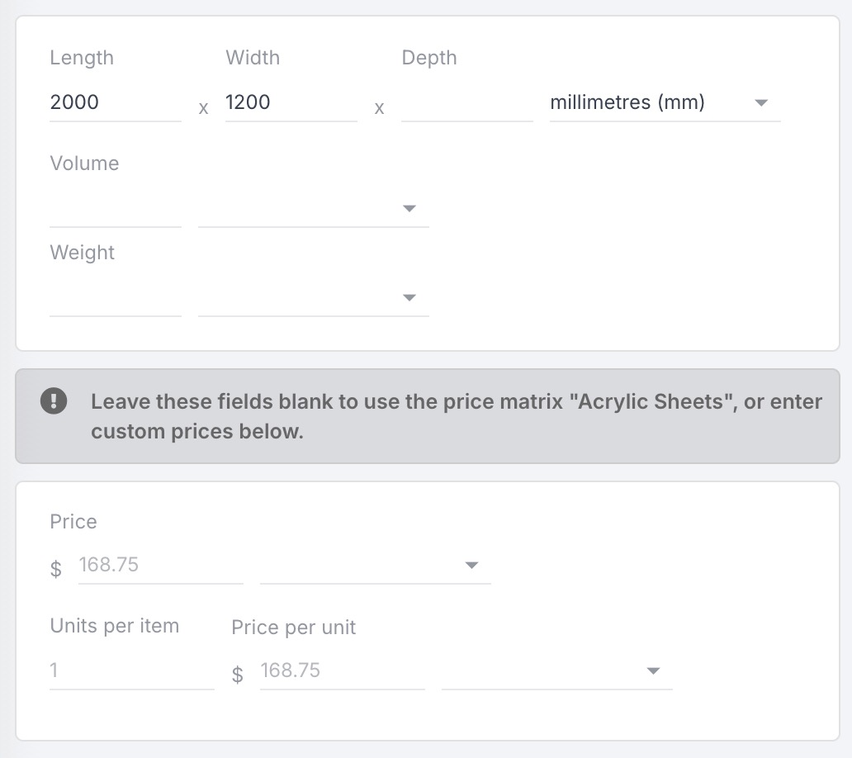Open the dropdown beside Price per unit

(556, 671)
